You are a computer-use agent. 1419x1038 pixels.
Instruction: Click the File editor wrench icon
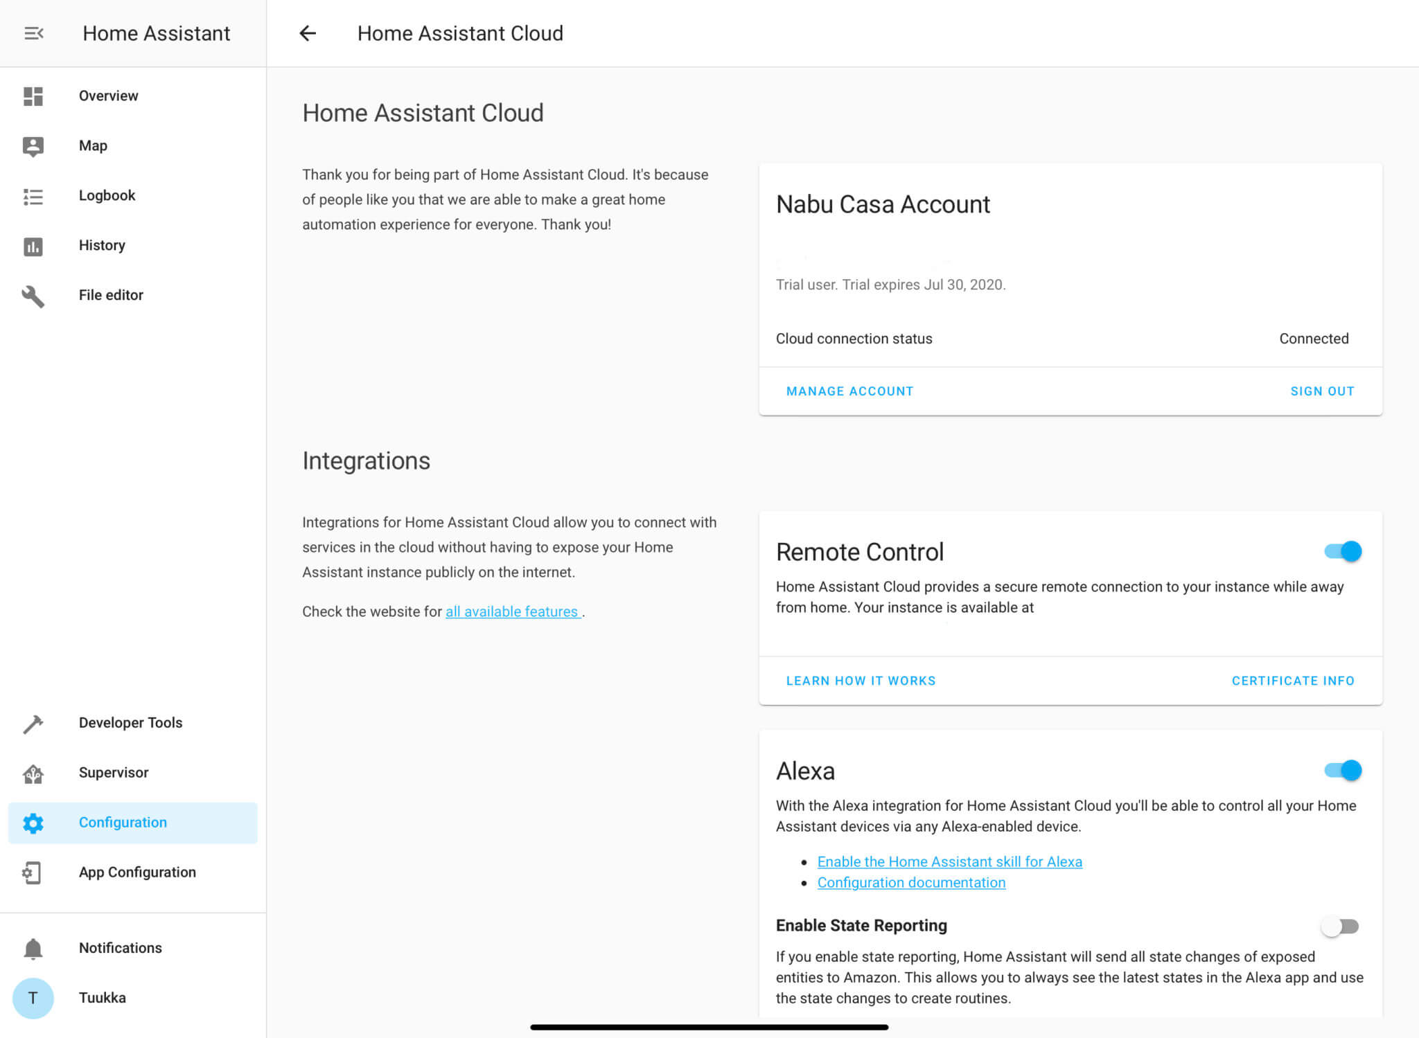tap(33, 296)
